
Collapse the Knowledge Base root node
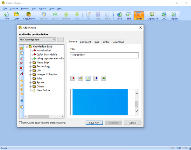pyautogui.click(x=27, y=47)
